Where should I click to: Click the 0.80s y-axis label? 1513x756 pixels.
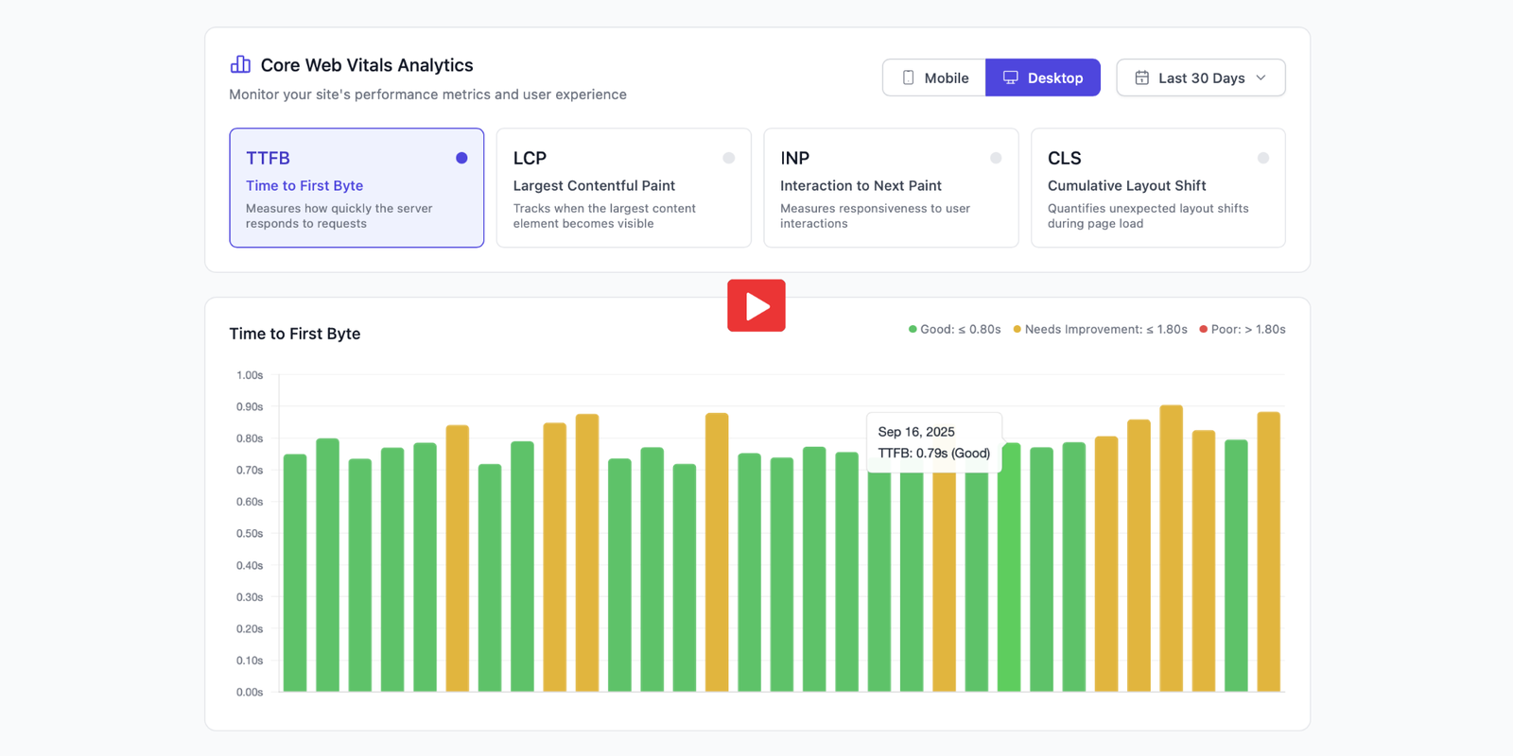pyautogui.click(x=250, y=438)
